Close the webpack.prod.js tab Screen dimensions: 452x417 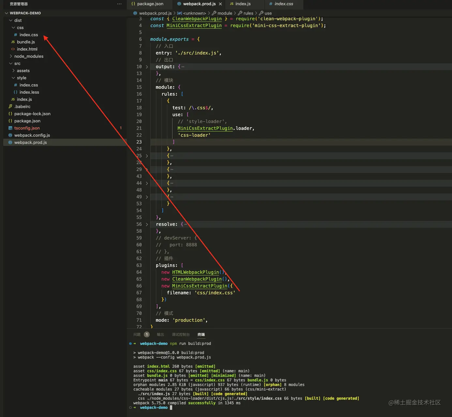pyautogui.click(x=220, y=4)
